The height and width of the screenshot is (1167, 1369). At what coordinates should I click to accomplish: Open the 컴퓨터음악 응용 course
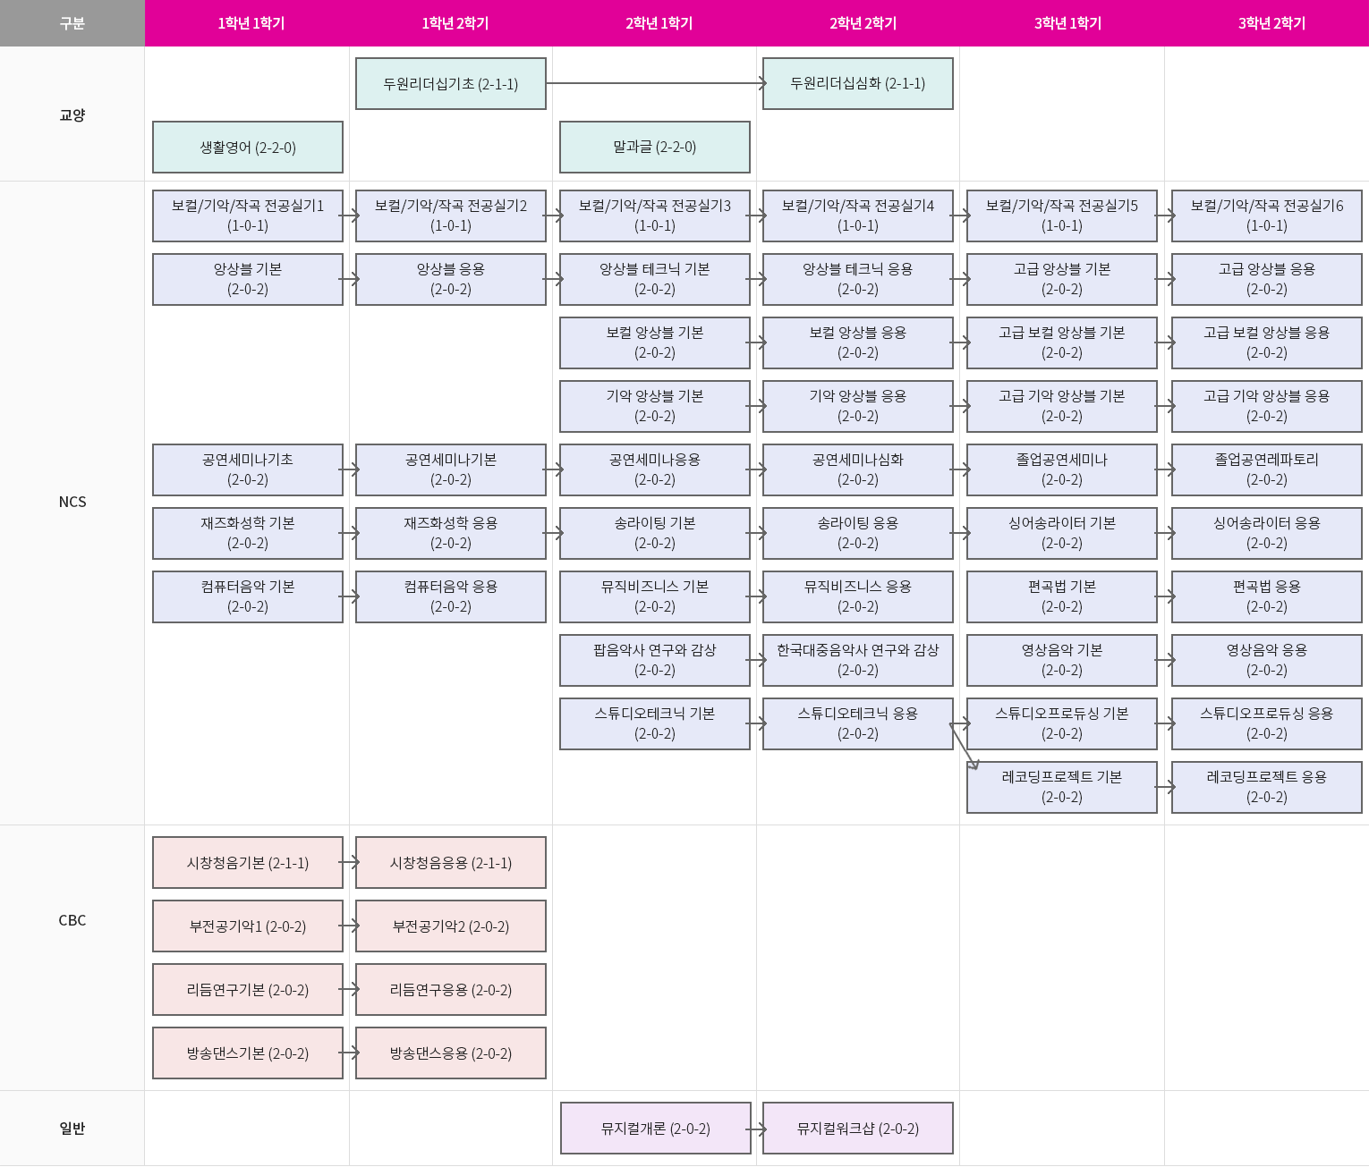[451, 596]
